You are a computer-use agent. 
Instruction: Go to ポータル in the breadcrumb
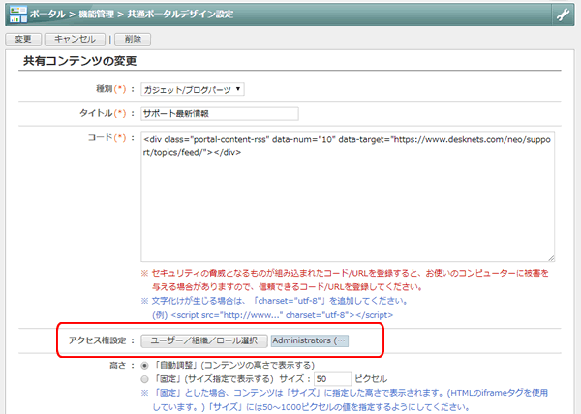(53, 15)
